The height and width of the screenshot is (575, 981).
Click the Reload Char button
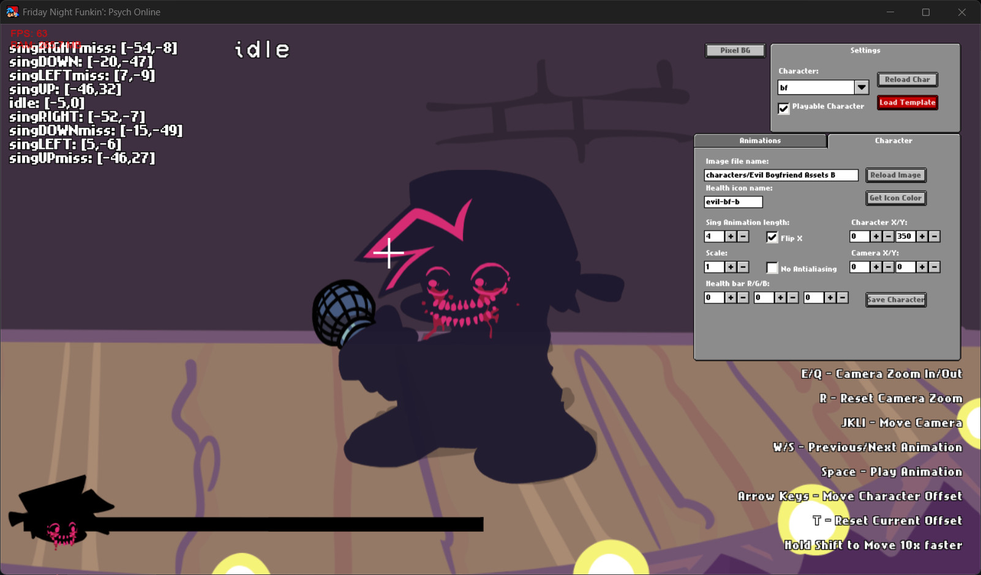pyautogui.click(x=907, y=80)
